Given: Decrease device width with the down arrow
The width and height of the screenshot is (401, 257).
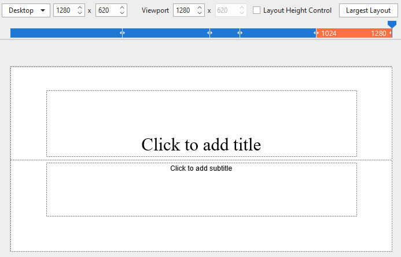Looking at the screenshot, I should click(79, 13).
